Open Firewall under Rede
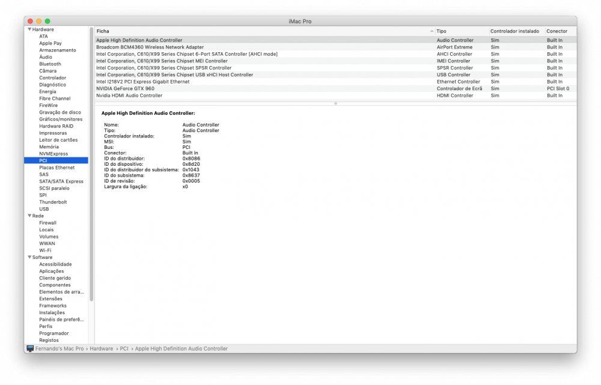Screen dimensions: 601x385 pyautogui.click(x=47, y=223)
